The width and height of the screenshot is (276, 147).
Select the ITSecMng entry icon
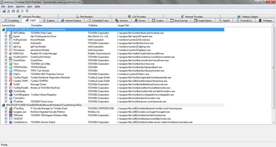(11, 108)
